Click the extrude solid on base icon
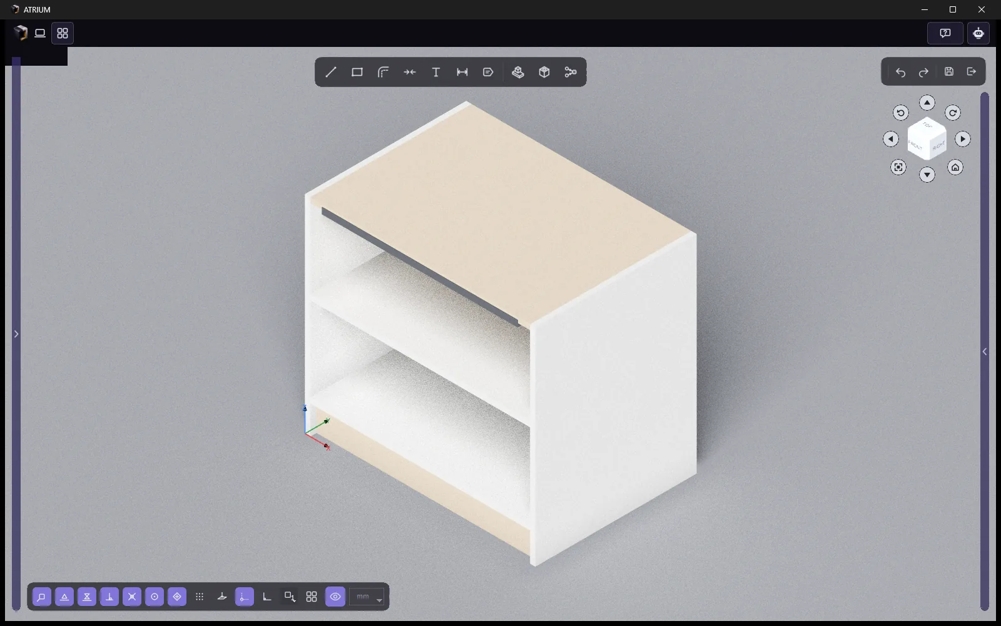The width and height of the screenshot is (1001, 626). point(518,72)
